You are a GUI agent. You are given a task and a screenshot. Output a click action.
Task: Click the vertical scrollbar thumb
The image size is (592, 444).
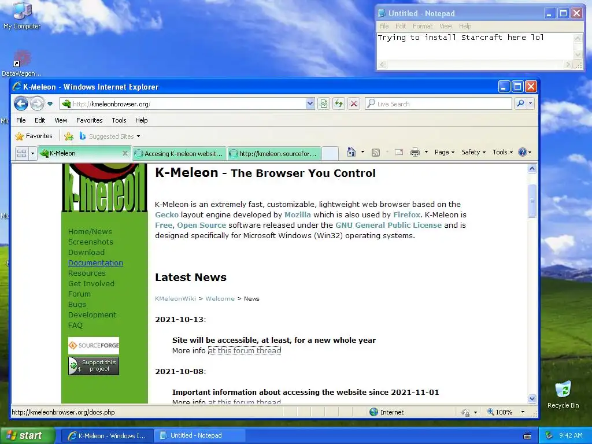click(532, 201)
